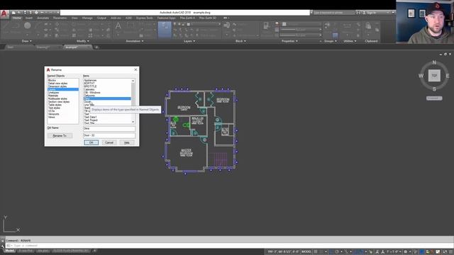
Task: Click the Rename To button
Action: pos(60,135)
